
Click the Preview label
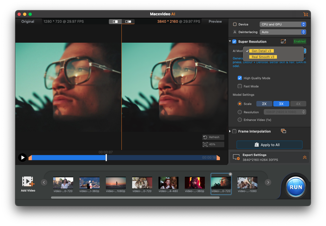[215, 21]
